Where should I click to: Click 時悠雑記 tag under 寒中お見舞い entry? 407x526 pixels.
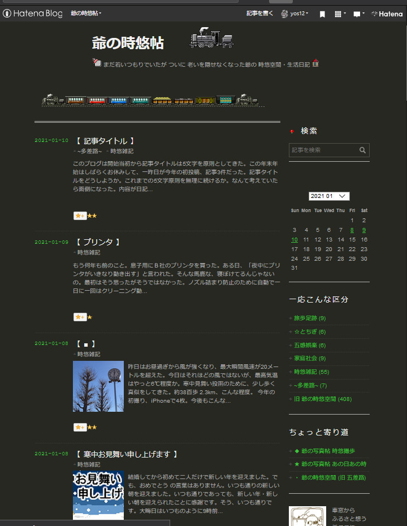(89, 464)
